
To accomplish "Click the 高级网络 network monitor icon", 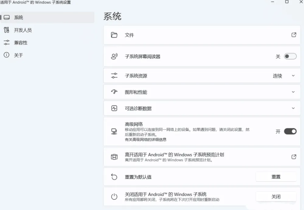I will click(114, 131).
